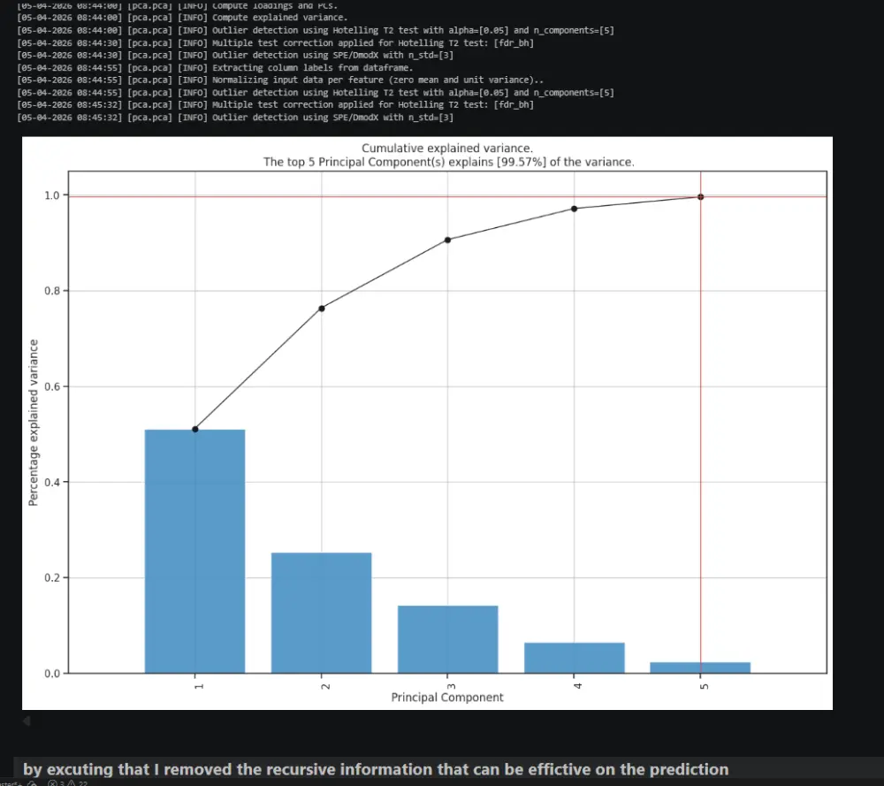Click the cumulative point at component 5 crosshair
This screenshot has height=786, width=884.
point(701,197)
